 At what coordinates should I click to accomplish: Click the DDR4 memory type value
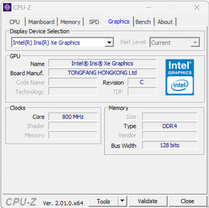[x=170, y=126]
